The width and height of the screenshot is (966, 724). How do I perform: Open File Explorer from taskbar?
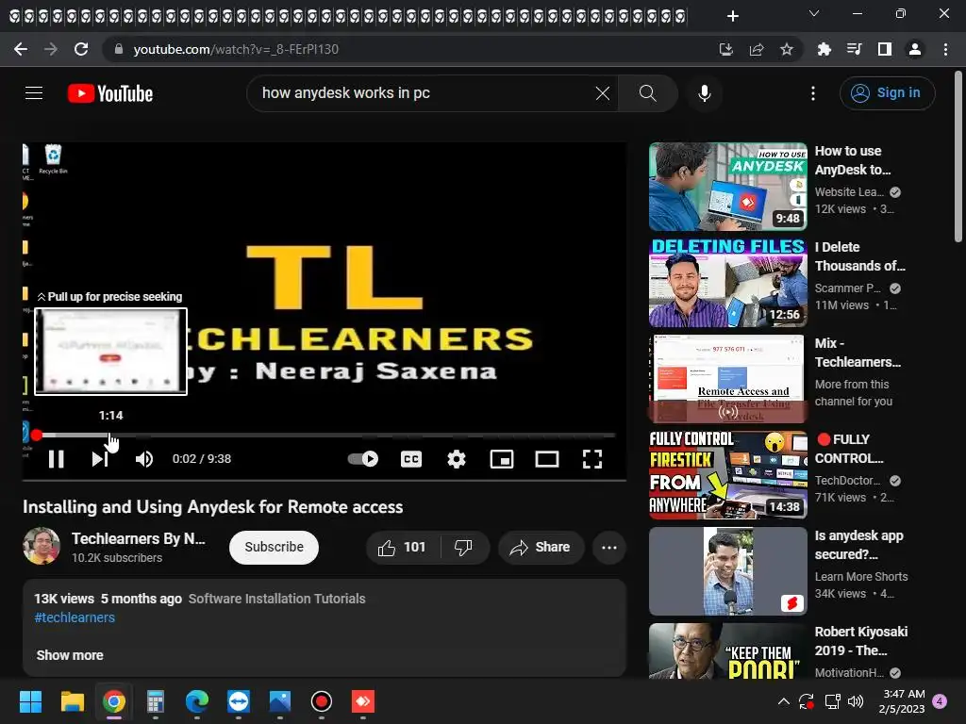point(72,701)
